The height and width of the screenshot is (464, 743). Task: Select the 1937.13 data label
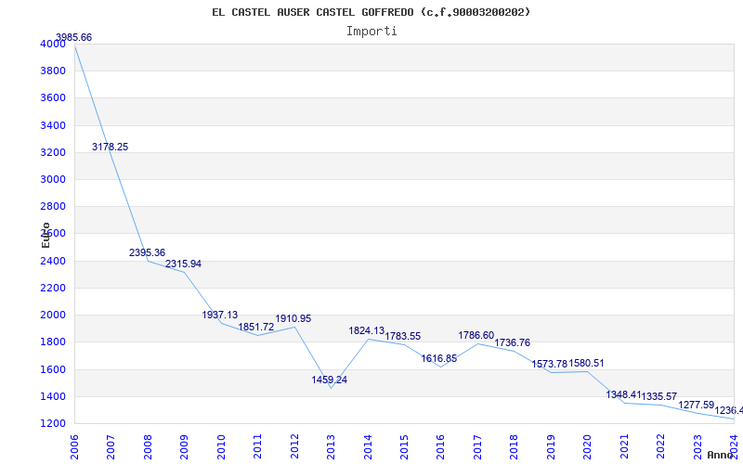pos(220,315)
